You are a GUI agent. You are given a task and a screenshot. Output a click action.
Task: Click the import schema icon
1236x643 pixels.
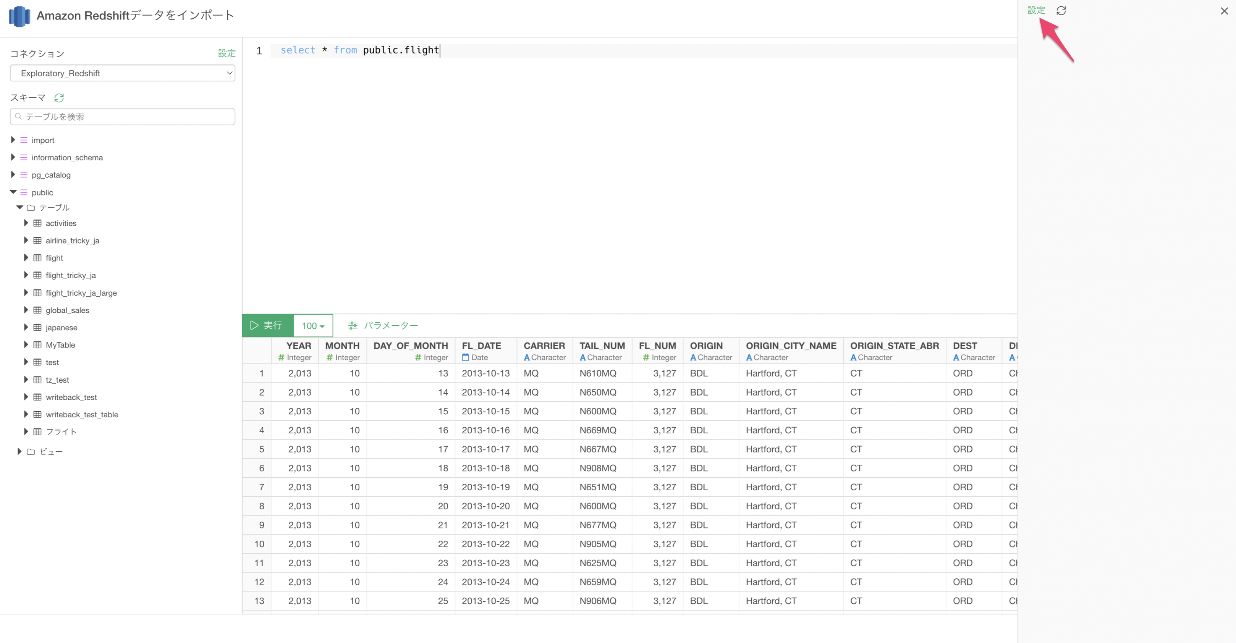click(x=24, y=140)
